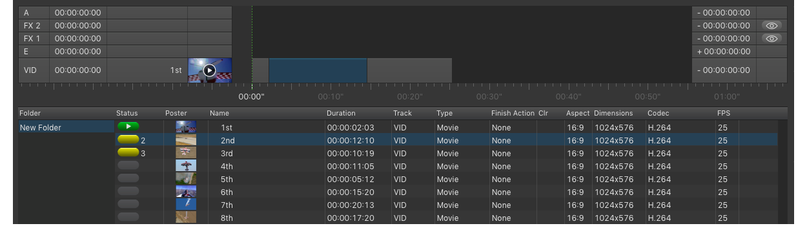Select poster thumbnail of 2nd clip
Screen dimensions: 807x237
(186, 140)
